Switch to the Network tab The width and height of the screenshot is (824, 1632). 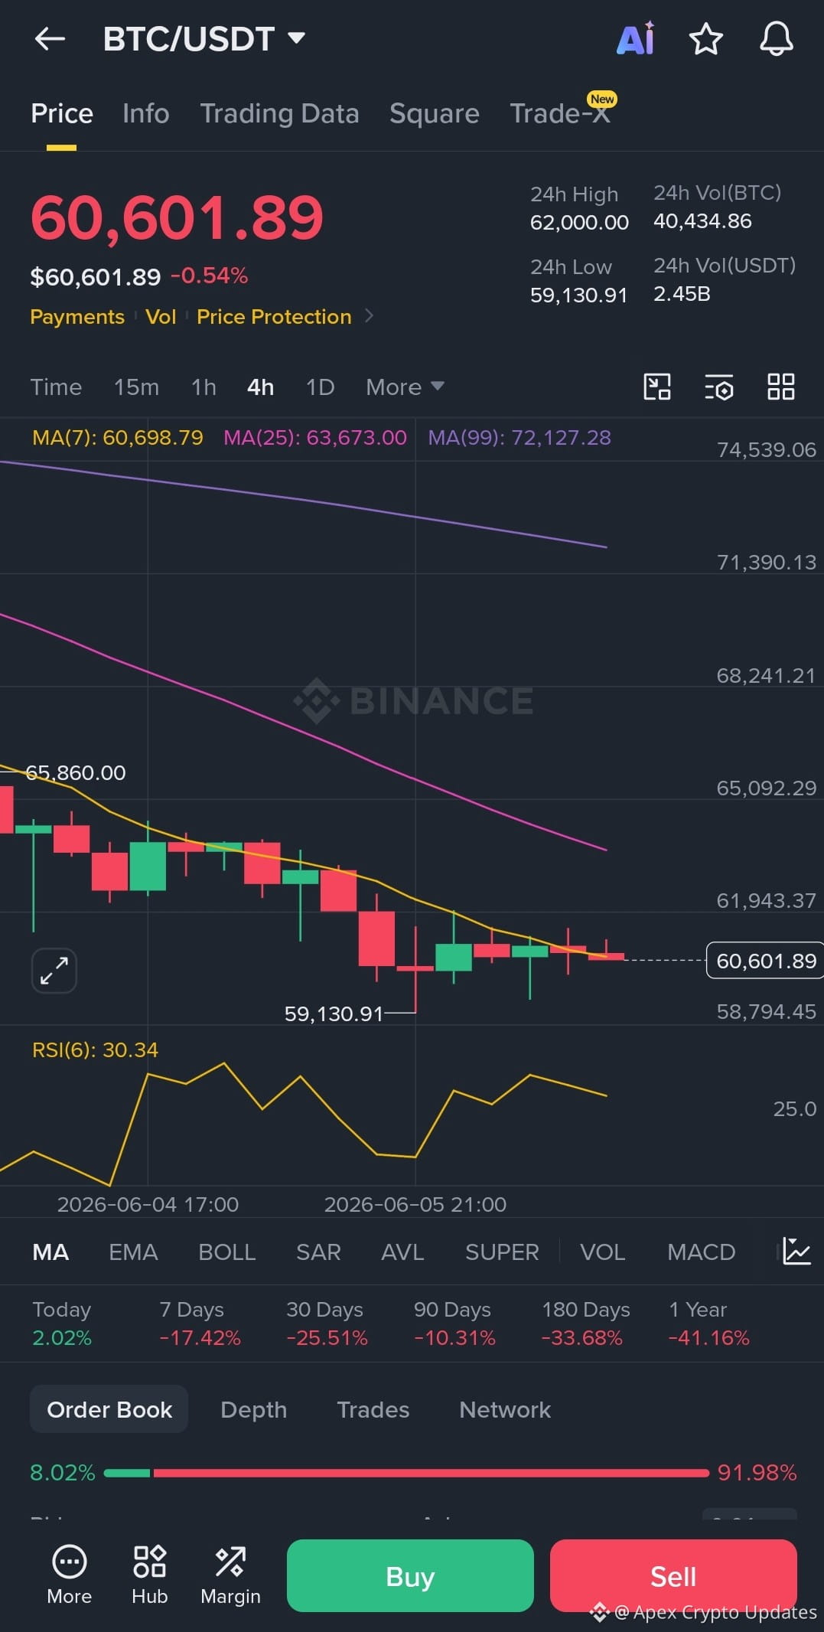505,1409
